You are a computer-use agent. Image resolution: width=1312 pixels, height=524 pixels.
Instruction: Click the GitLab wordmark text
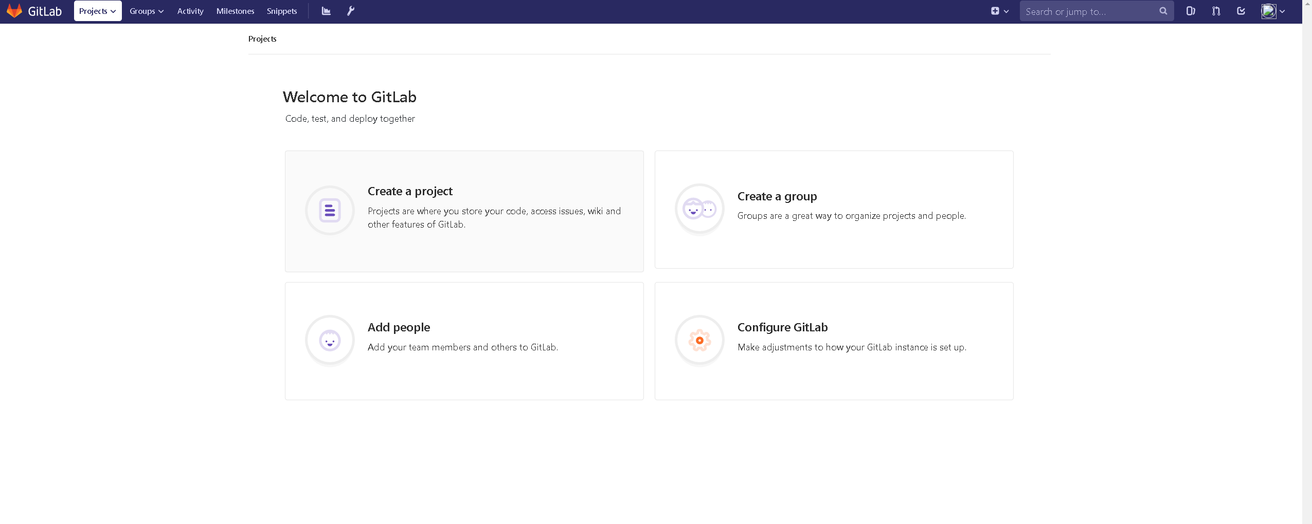(x=45, y=11)
